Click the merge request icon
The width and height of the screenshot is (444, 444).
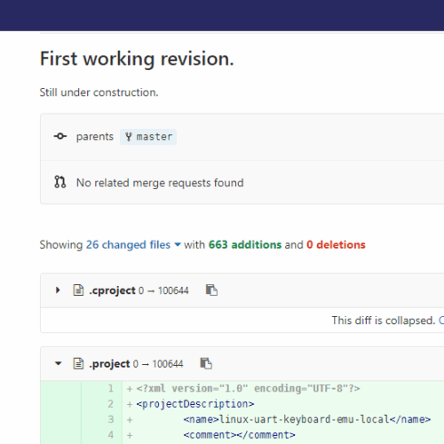point(60,182)
